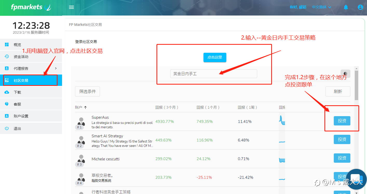Screen dimensions: 367x194
Task: Click the notification bell icon
Action: (346, 7)
